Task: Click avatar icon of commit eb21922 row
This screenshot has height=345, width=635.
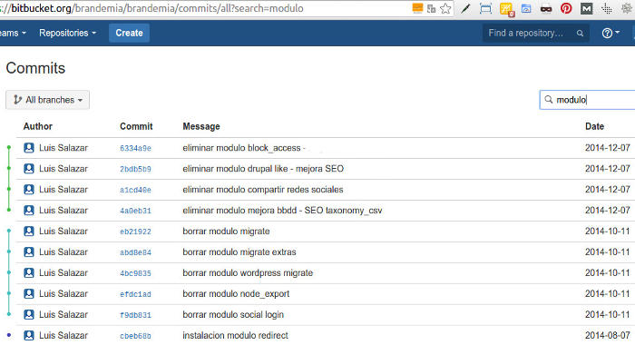Action: (29, 232)
